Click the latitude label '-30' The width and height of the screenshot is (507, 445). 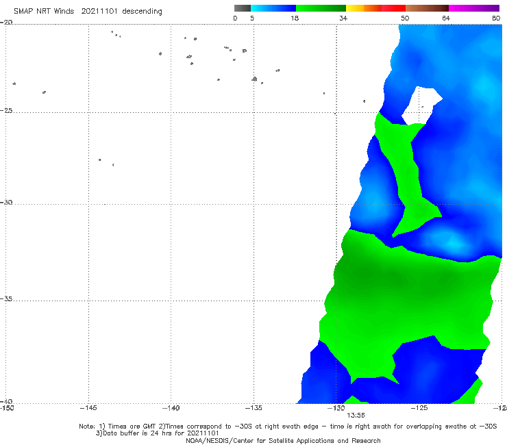[x=6, y=202]
